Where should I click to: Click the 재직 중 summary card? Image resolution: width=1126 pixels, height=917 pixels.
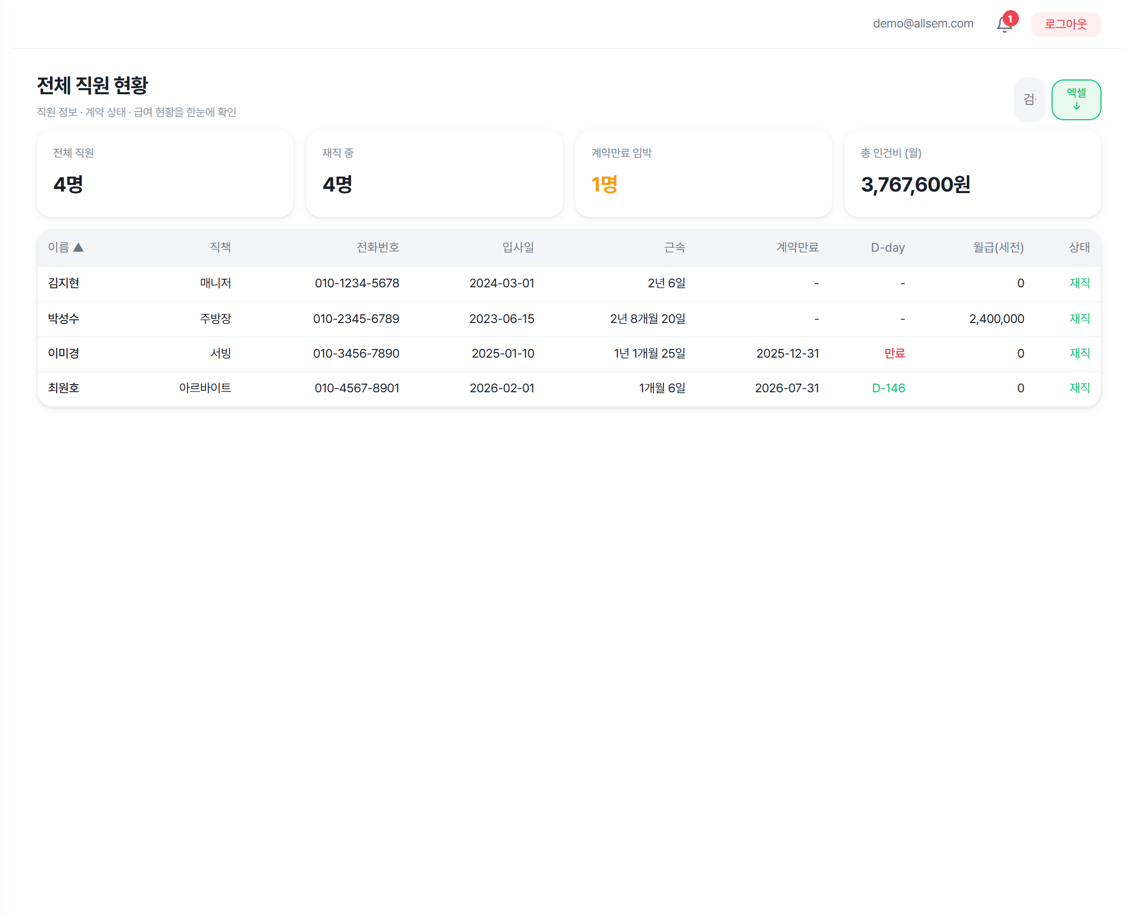click(434, 174)
